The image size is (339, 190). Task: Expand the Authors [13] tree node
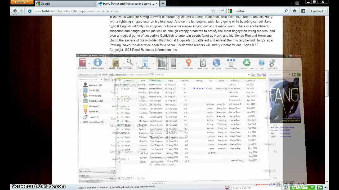(81, 85)
